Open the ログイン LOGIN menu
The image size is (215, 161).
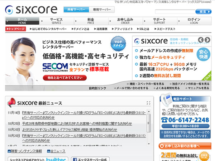(194, 21)
